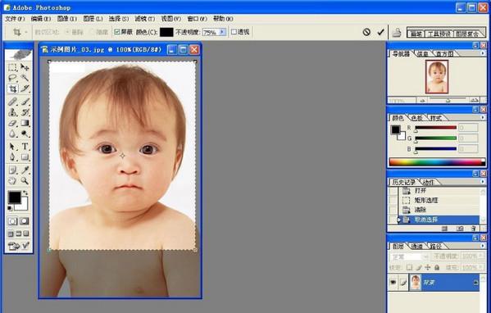Open the Filter (滤镜) menu

coord(144,19)
